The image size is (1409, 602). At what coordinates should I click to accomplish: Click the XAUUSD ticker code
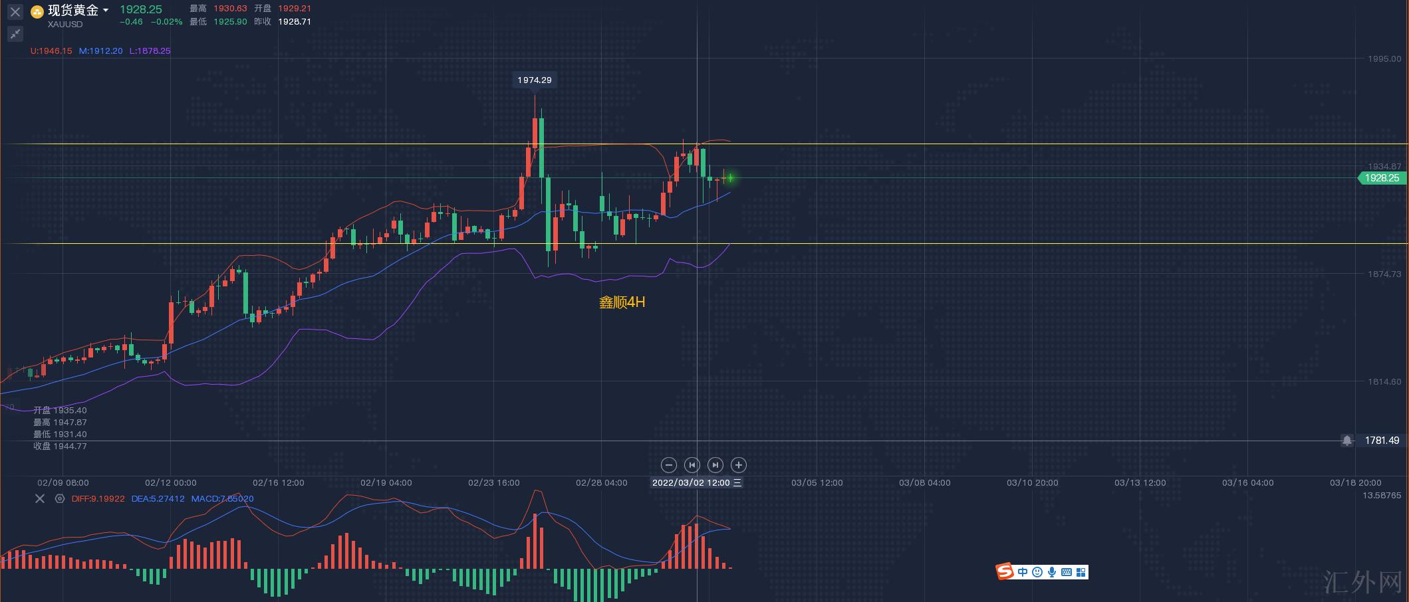click(x=65, y=25)
